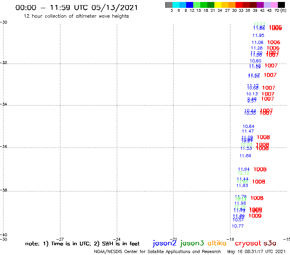Screen dimensions: 290x255
Task: Select the purple swatch in the color scale
Action: click(260, 5)
